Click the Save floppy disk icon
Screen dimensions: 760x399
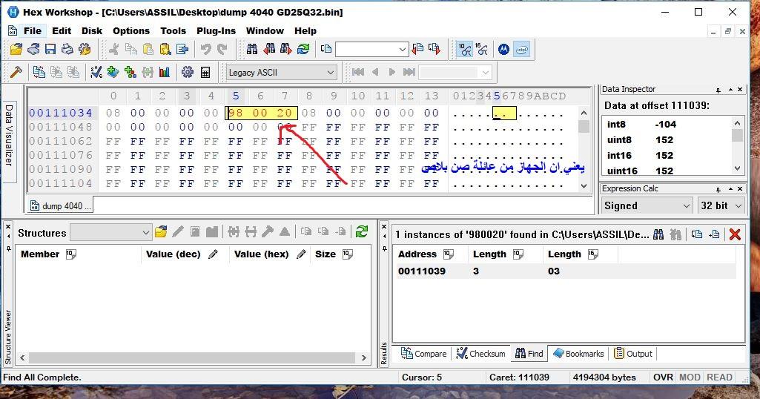click(50, 49)
